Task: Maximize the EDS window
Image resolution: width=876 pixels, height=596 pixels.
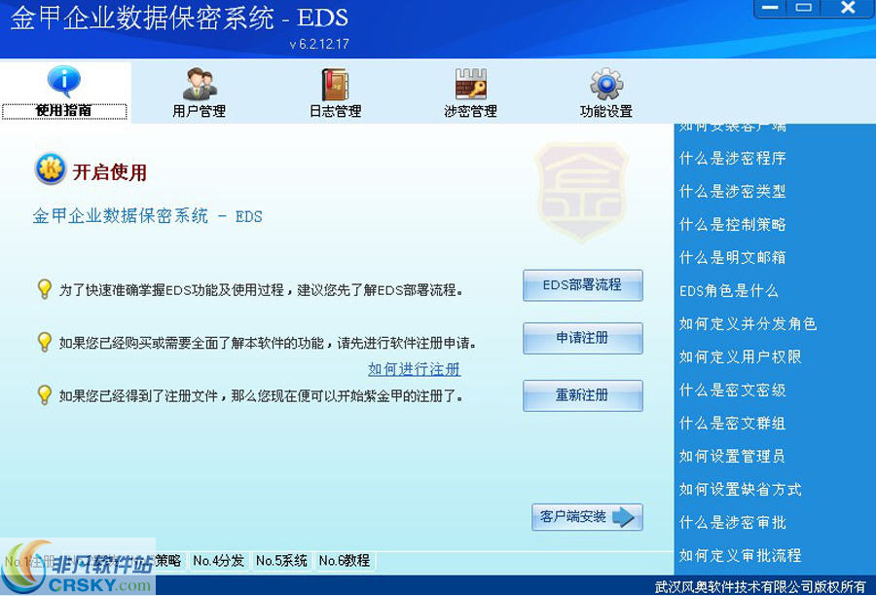Action: click(x=803, y=8)
